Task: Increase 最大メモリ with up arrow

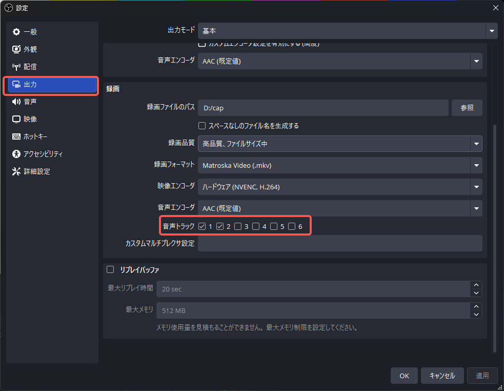Action: (x=476, y=307)
